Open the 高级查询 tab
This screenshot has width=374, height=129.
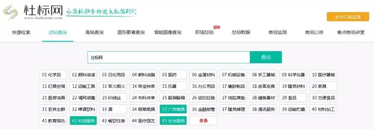pos(94,33)
